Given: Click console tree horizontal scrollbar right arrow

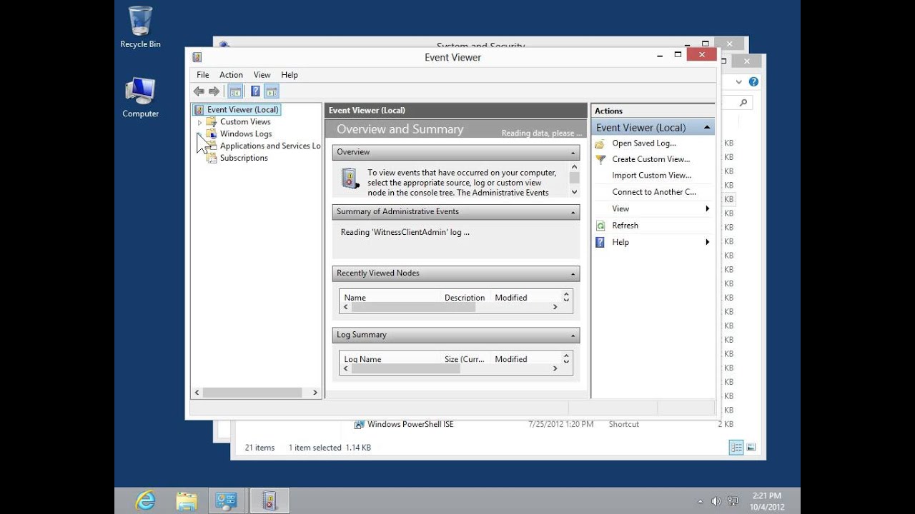Looking at the screenshot, I should [x=315, y=393].
